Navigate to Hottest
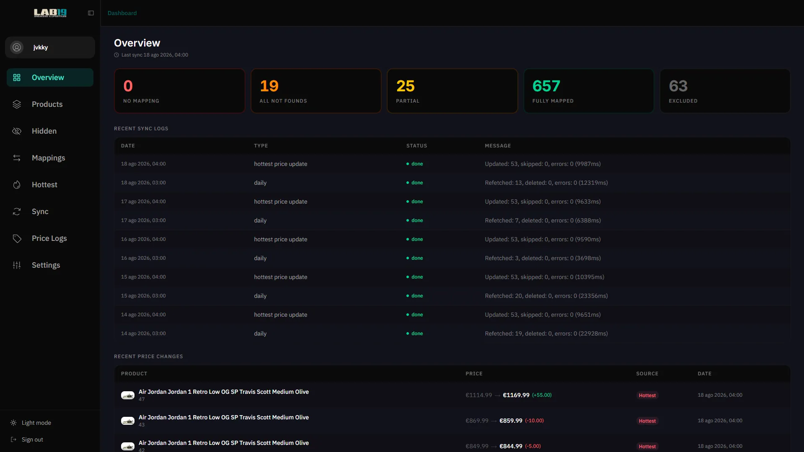Screen dimensions: 804x452 click(50, 185)
